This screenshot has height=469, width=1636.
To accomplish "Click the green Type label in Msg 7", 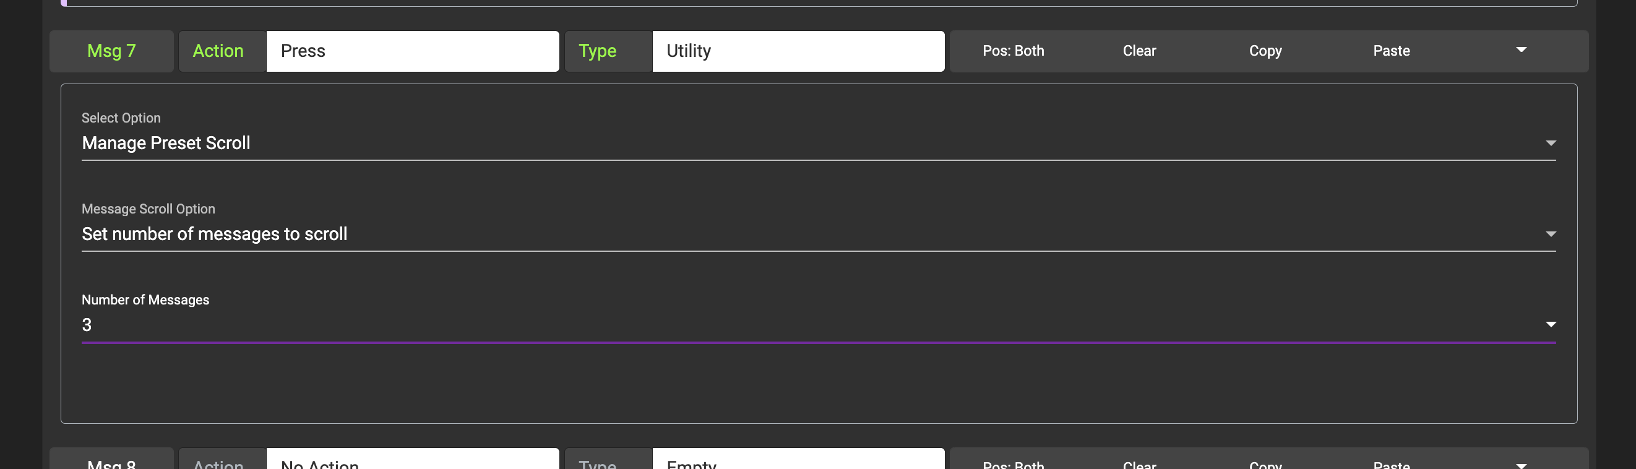I will [597, 51].
